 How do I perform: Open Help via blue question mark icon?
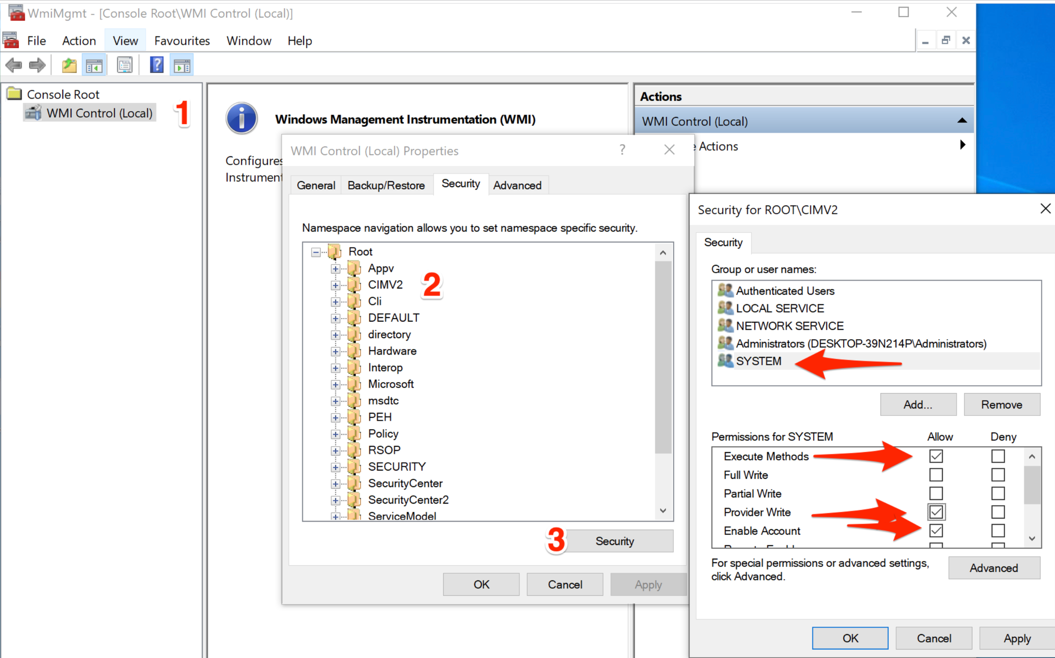click(156, 66)
